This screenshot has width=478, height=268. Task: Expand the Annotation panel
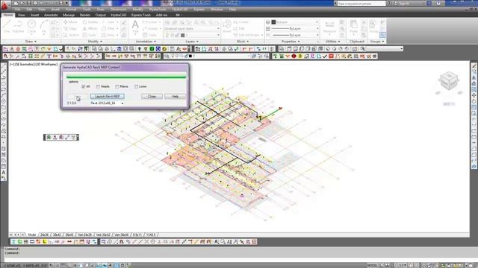coord(146,42)
